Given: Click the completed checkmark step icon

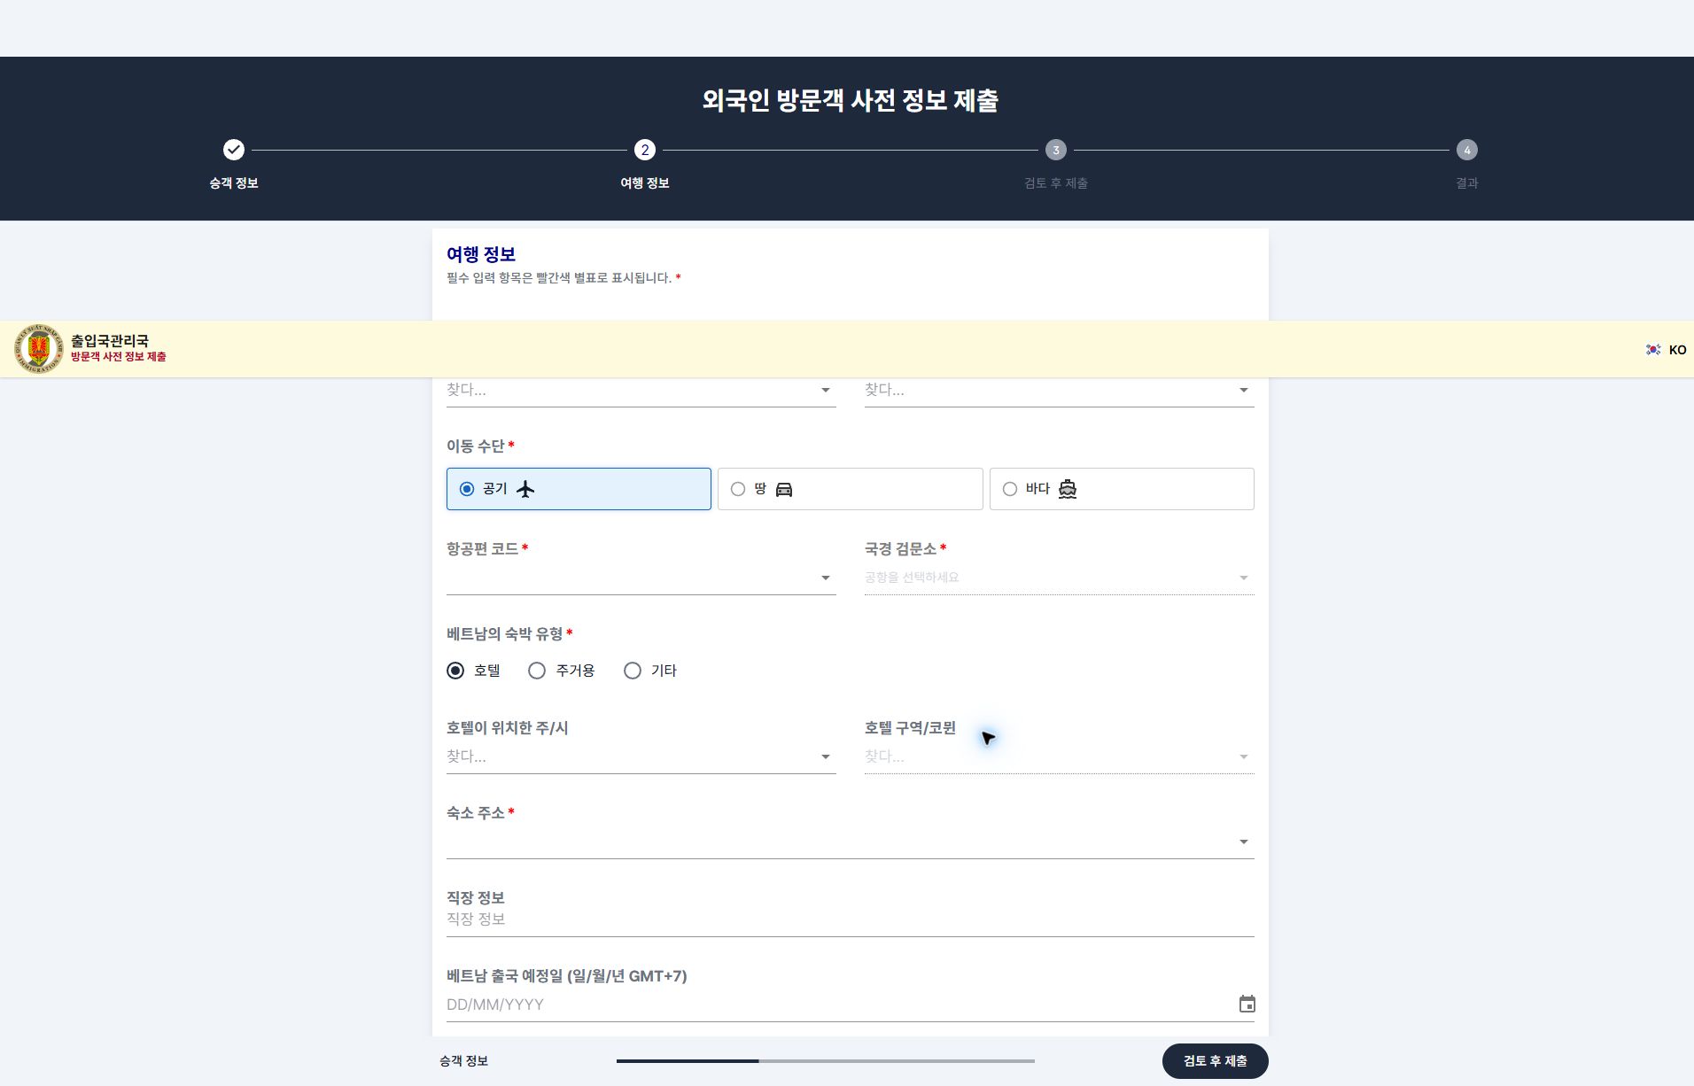Looking at the screenshot, I should coord(234,150).
